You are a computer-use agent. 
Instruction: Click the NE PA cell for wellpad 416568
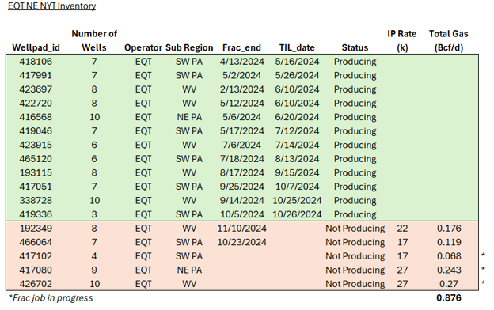coord(189,117)
